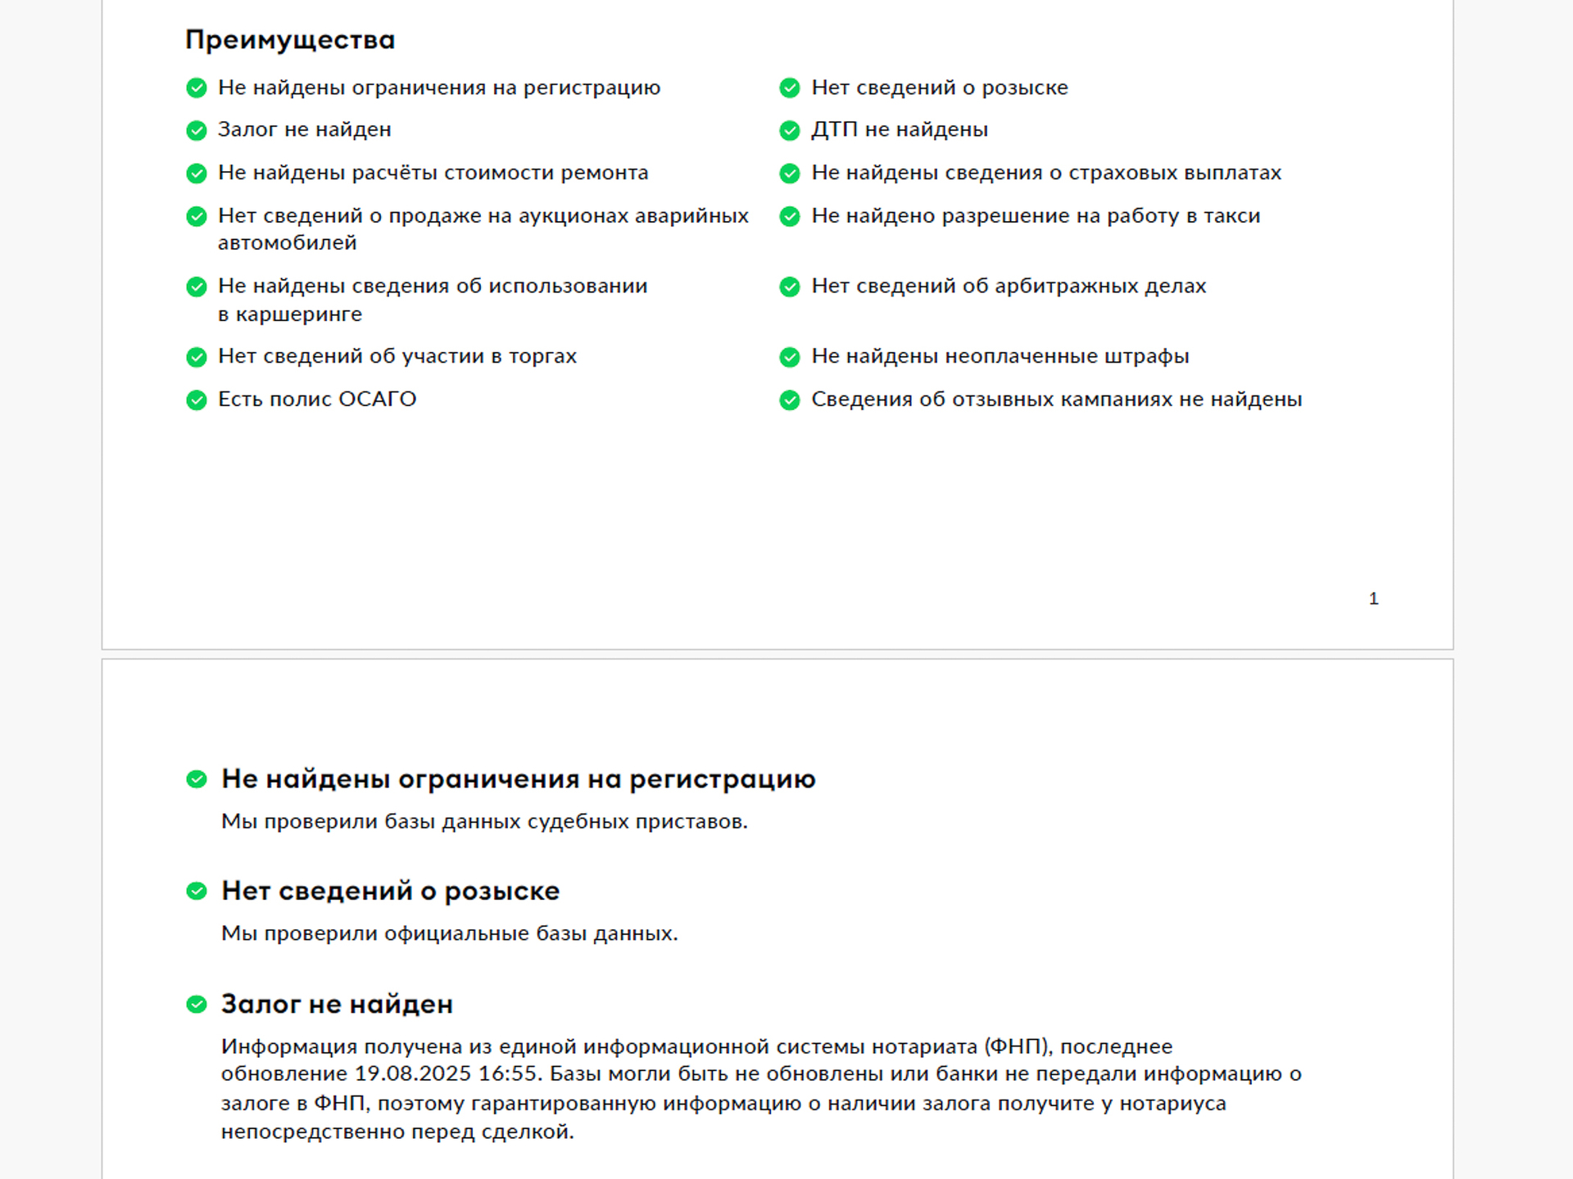The image size is (1573, 1179).
Task: Click heading Не найдены ограничения на регистрацию
Action: (519, 779)
